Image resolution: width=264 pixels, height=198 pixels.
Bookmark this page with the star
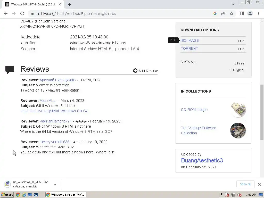click(x=232, y=13)
